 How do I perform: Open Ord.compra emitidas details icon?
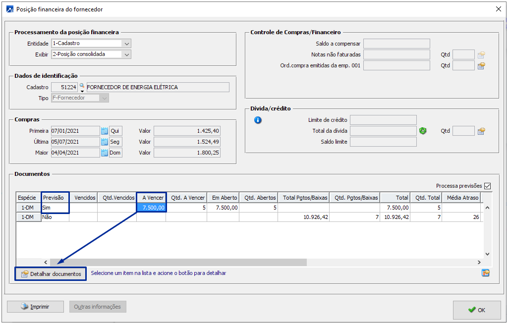tap(481, 65)
